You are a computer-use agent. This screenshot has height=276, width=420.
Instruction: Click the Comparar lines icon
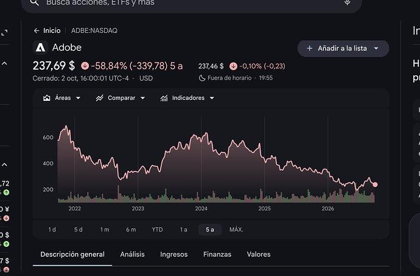click(100, 98)
